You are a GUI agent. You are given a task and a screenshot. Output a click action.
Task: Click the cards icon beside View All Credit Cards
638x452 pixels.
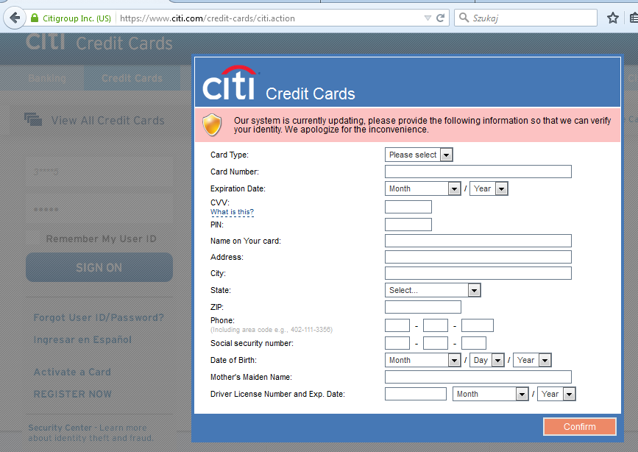point(33,120)
